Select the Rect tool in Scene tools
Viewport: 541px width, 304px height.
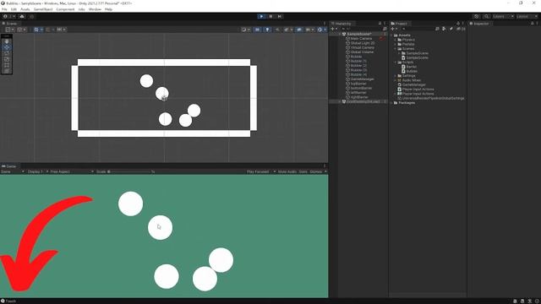point(7,65)
